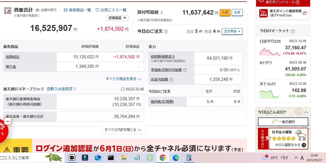Open the 注文照会 dropdown
Viewport: 326px width, 163px height.
[x=232, y=31]
